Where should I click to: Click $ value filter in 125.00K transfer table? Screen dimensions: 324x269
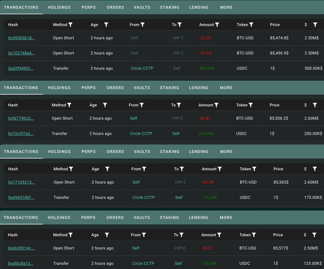coord(314,235)
